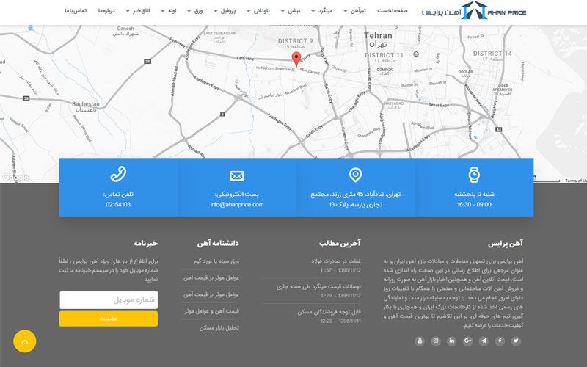Image resolution: width=587 pixels, height=367 pixels.
Task: Click the دانشنامه آهن heading
Action: [x=218, y=244]
